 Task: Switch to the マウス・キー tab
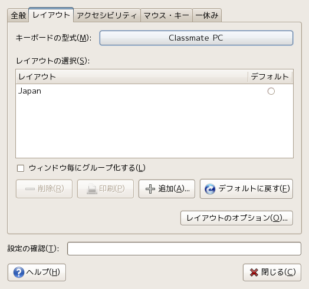(166, 15)
